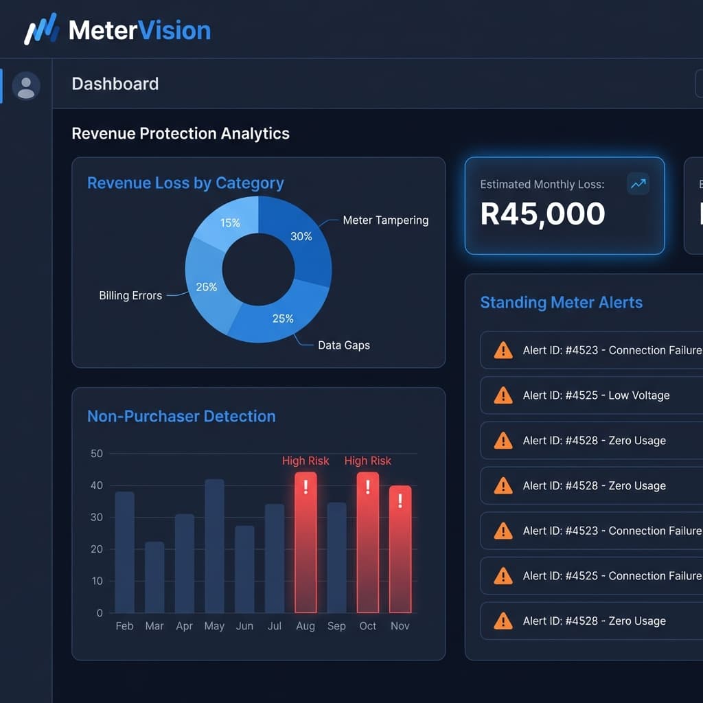This screenshot has width=703, height=703.
Task: Open the user profile avatar in the sidebar
Action: pos(26,86)
